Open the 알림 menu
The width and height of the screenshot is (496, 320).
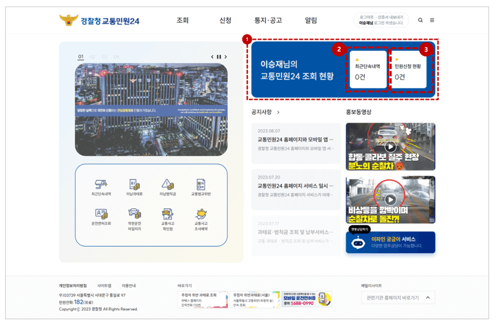click(311, 20)
